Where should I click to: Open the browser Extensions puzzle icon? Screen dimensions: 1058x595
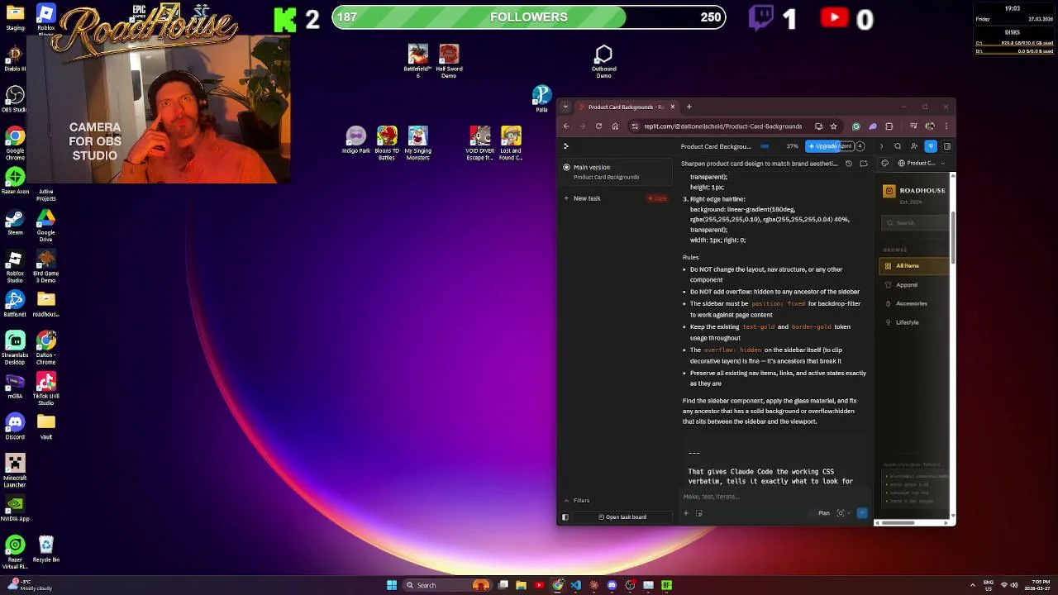click(x=889, y=126)
